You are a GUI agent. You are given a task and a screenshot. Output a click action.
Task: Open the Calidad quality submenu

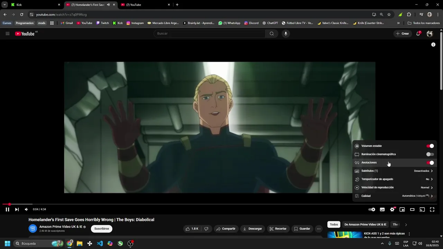pyautogui.click(x=394, y=196)
